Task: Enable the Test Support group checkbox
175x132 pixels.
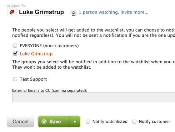Action: pyautogui.click(x=15, y=79)
